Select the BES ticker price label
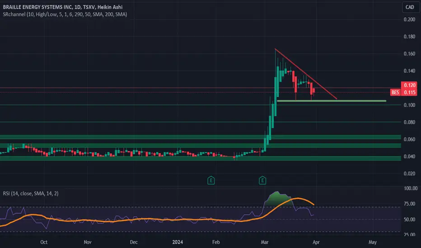 395,92
